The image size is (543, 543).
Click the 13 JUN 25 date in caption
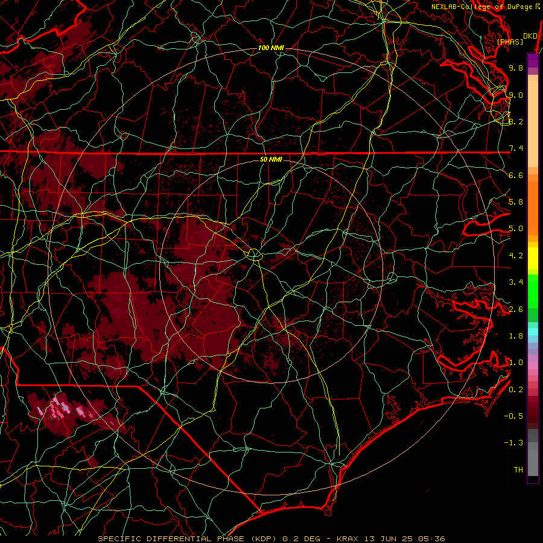pos(389,539)
